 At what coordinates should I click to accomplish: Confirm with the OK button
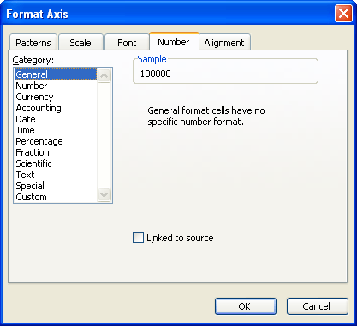[x=246, y=306]
